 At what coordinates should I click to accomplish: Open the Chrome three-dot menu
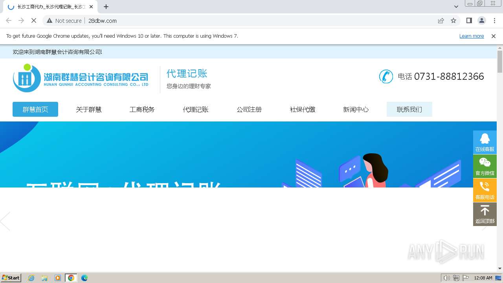(494, 20)
